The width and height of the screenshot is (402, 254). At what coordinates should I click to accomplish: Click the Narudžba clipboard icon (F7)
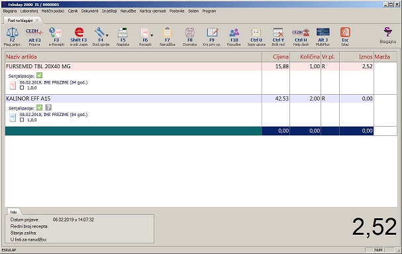pyautogui.click(x=167, y=32)
